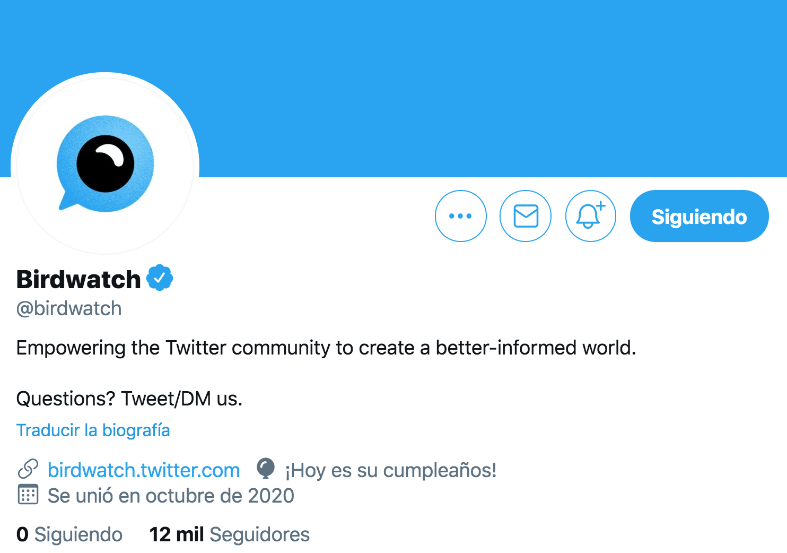Click the calendar join date icon

[x=28, y=495]
